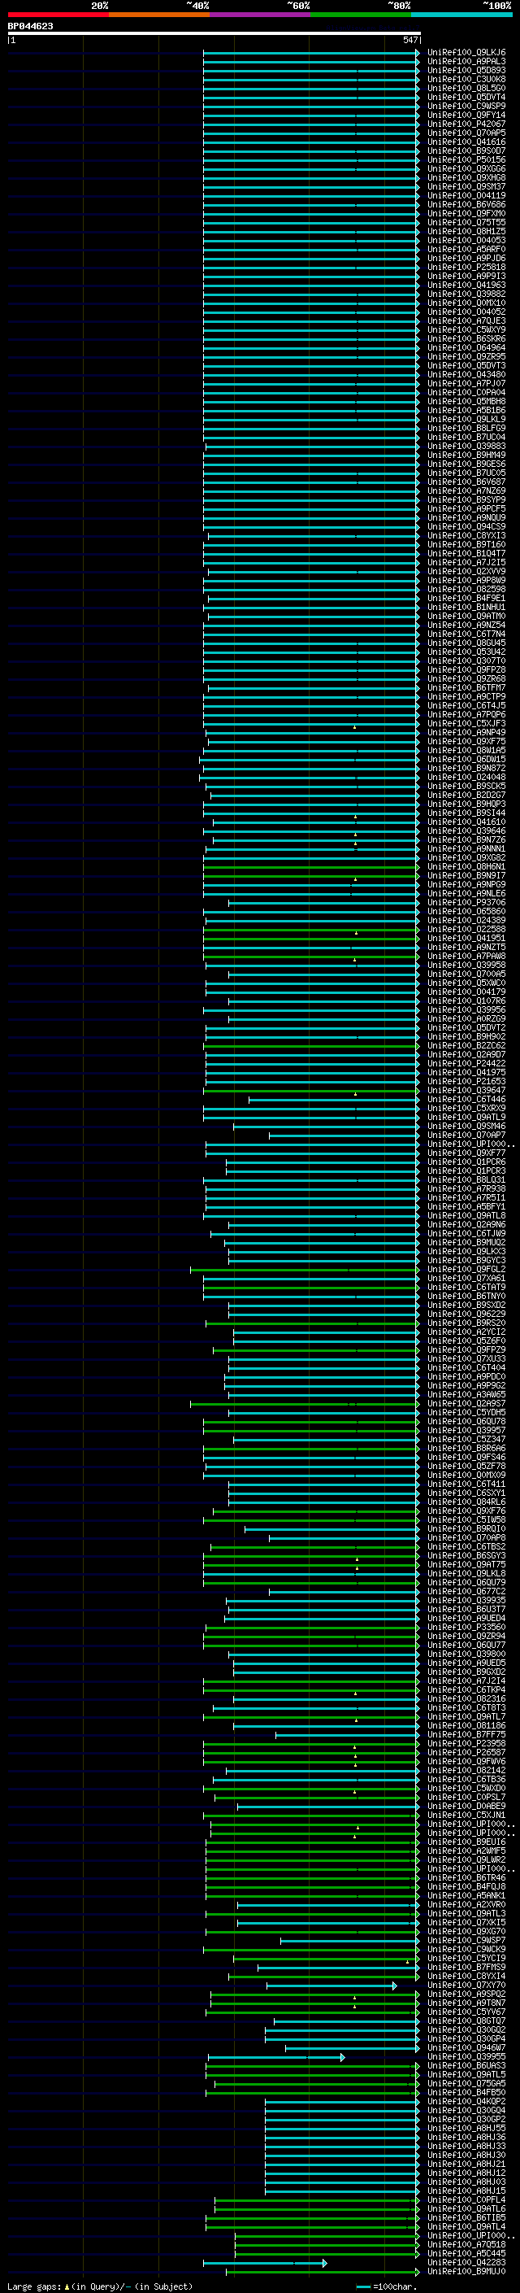The image size is (520, 2293).
Task: Select label UniRef100_Q39958
Action: (466, 965)
